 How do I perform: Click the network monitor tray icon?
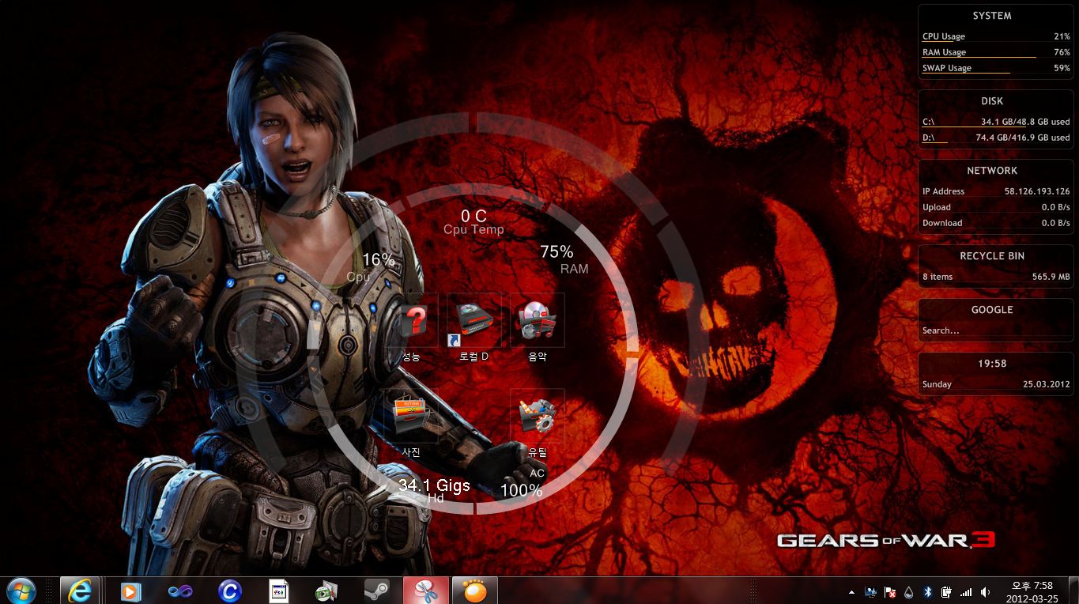(871, 591)
